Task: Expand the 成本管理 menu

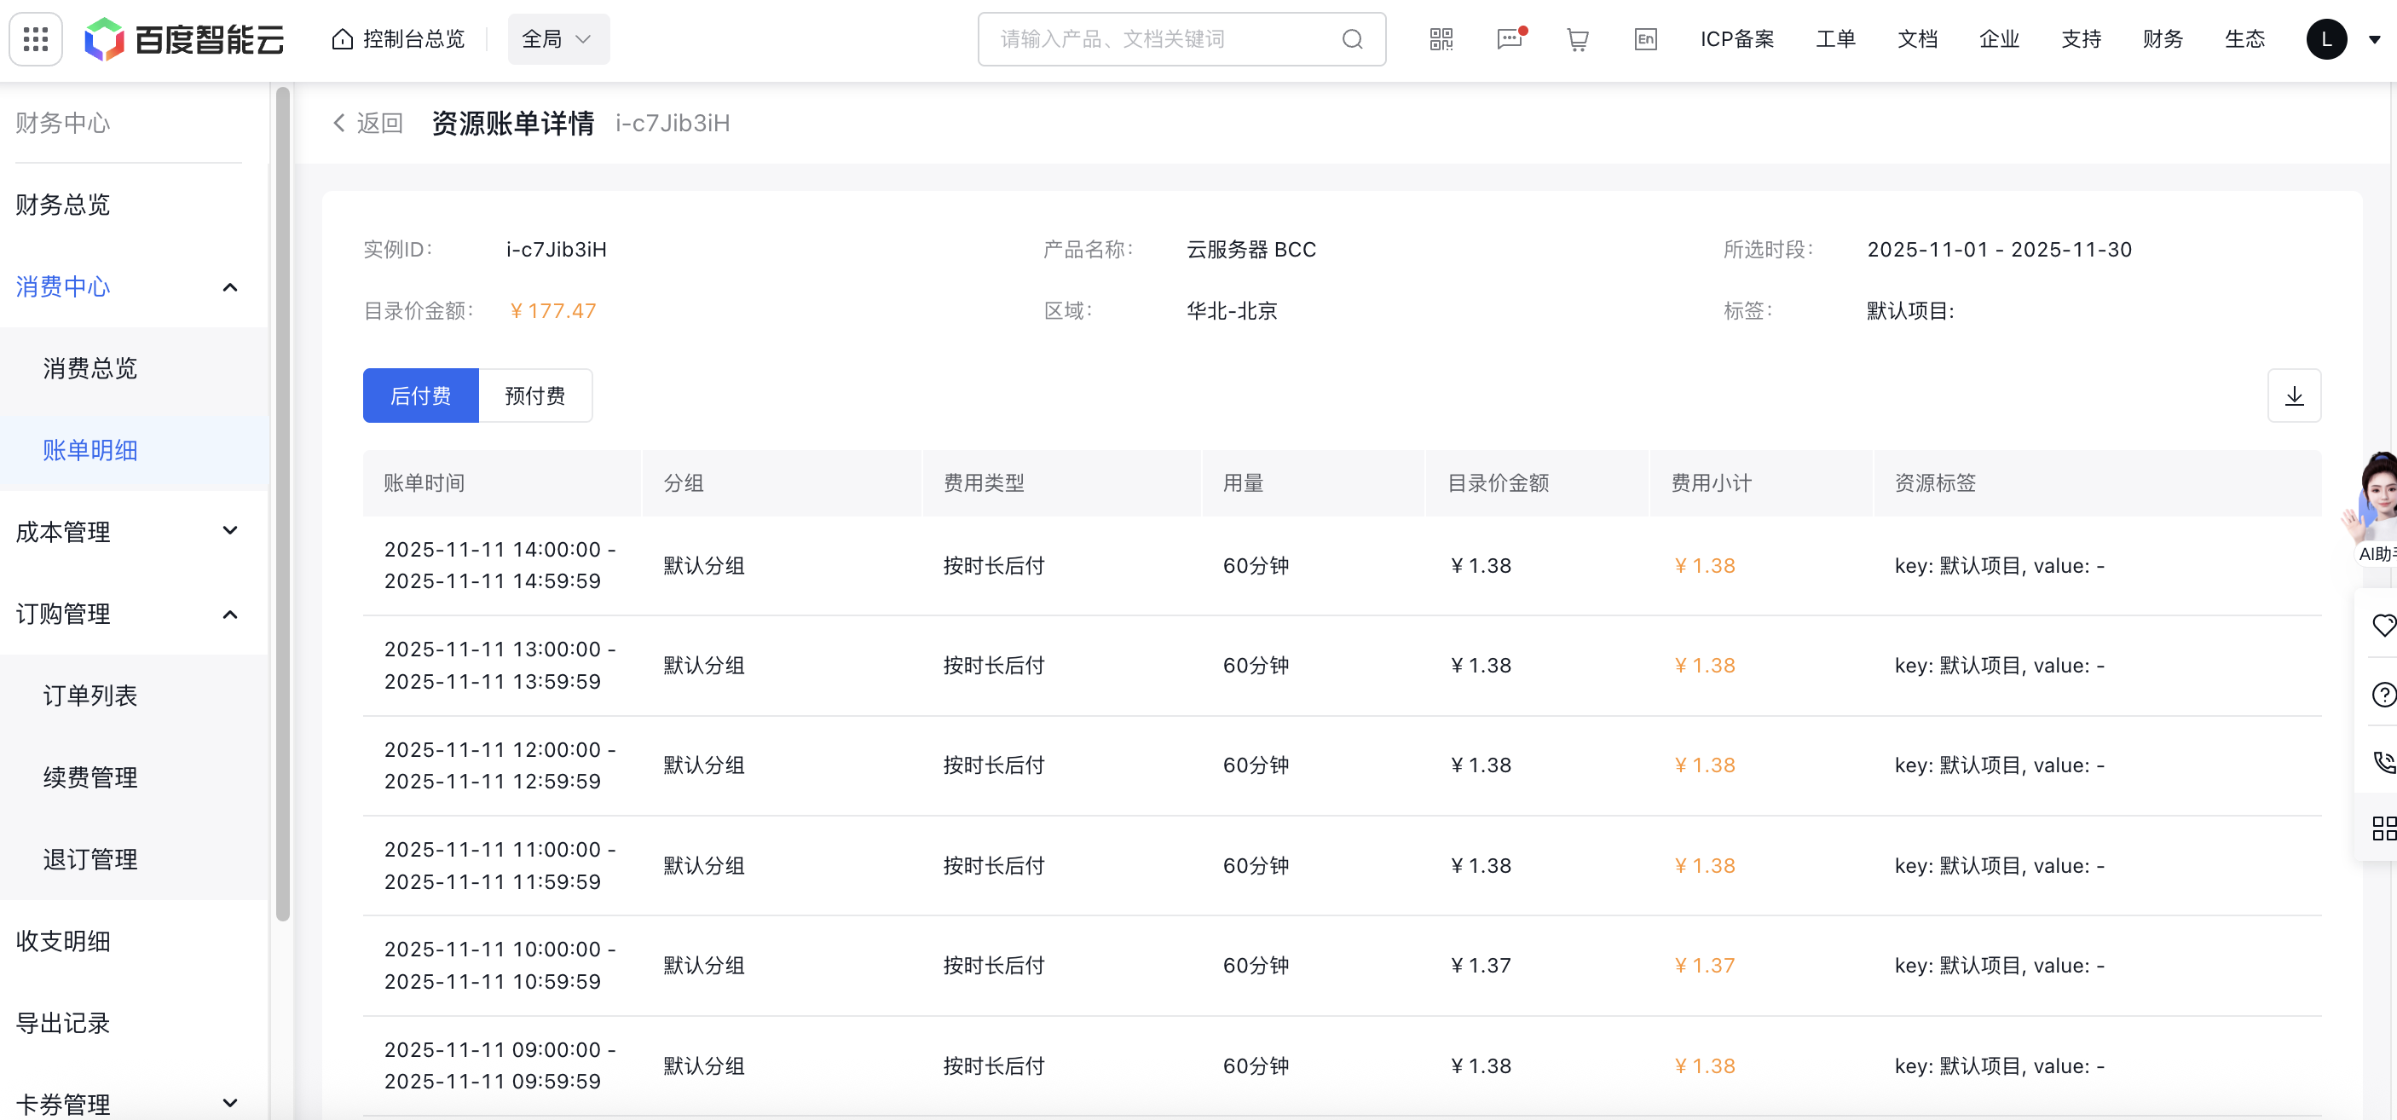Action: point(230,531)
